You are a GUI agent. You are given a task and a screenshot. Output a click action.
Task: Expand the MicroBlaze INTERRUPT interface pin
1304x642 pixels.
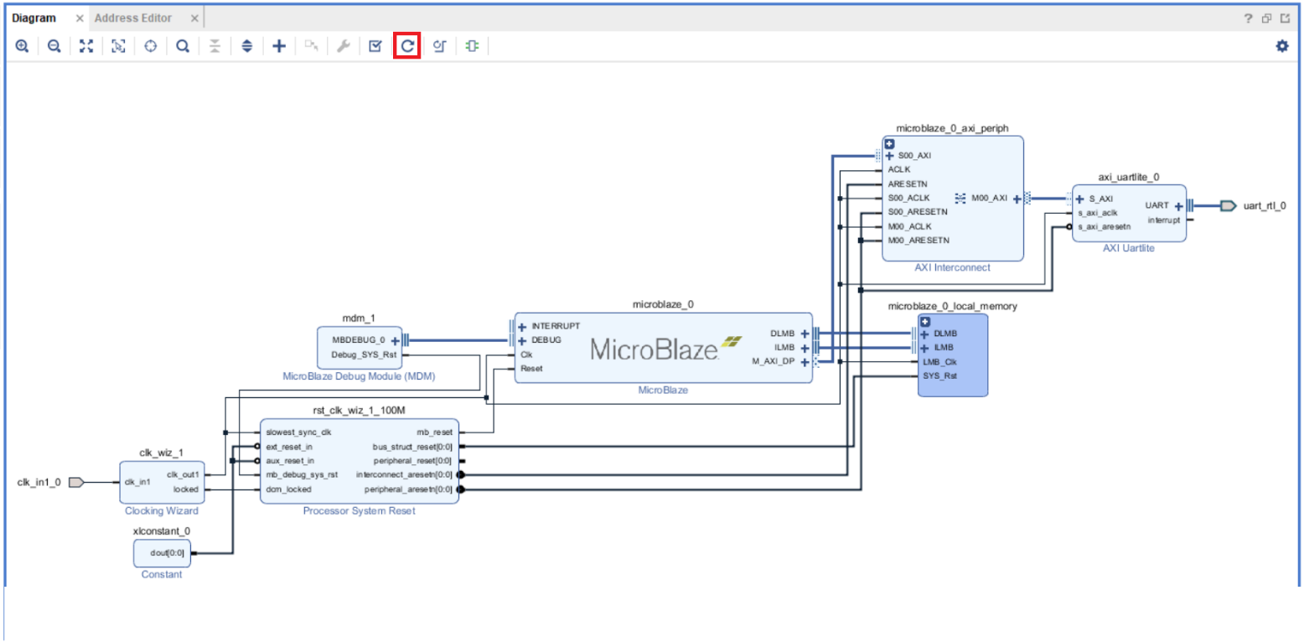522,326
